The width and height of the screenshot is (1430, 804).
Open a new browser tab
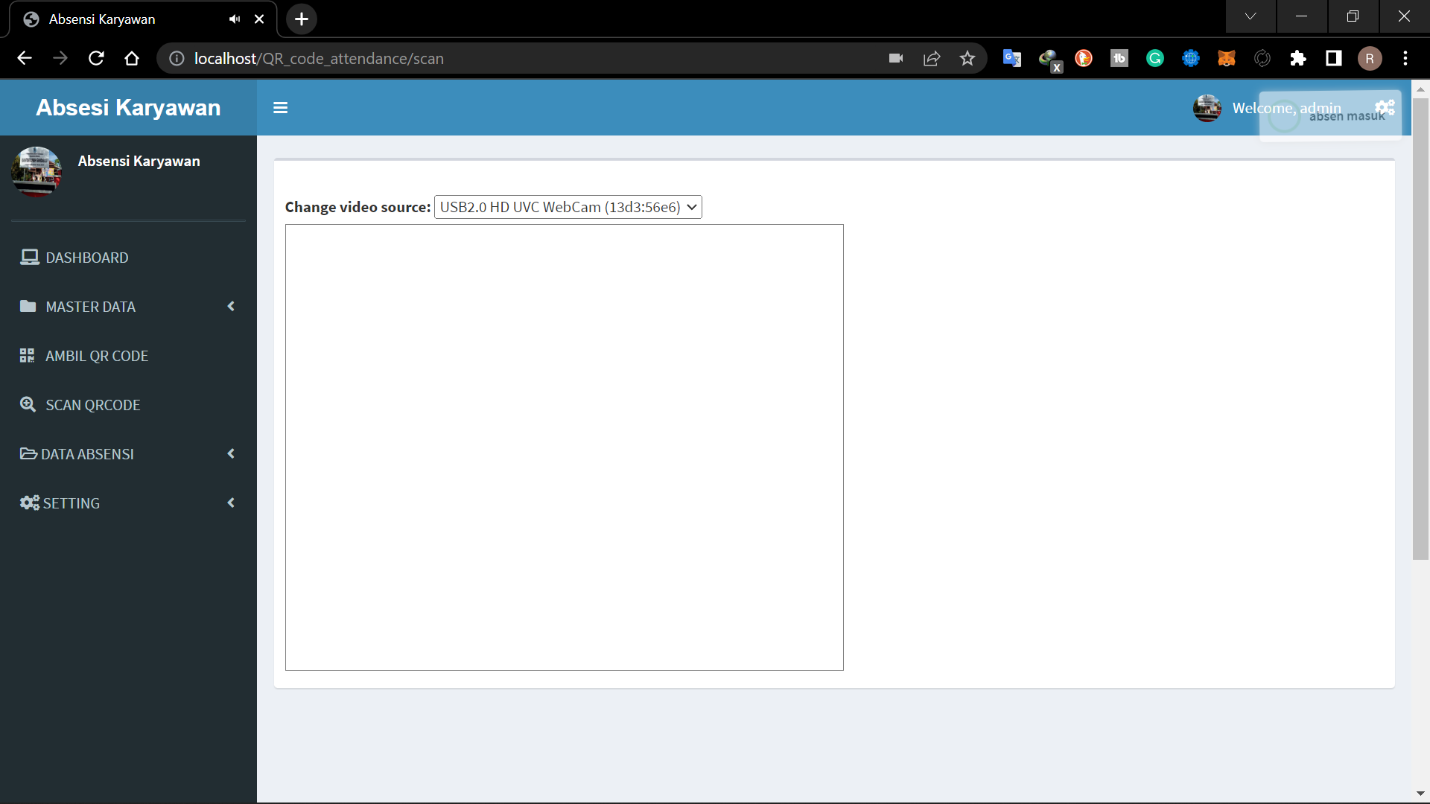click(302, 19)
